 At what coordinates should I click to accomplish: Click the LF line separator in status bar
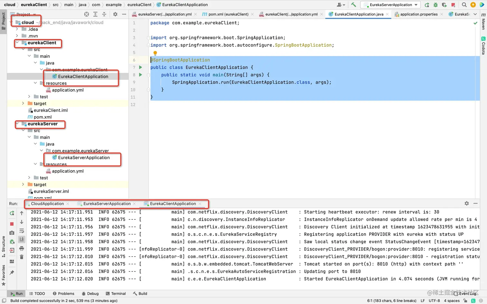(x=423, y=301)
